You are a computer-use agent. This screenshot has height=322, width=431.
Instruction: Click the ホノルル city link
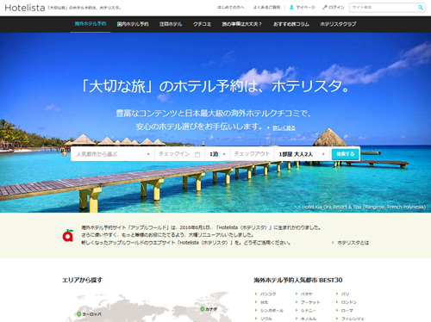pyautogui.click(x=309, y=319)
